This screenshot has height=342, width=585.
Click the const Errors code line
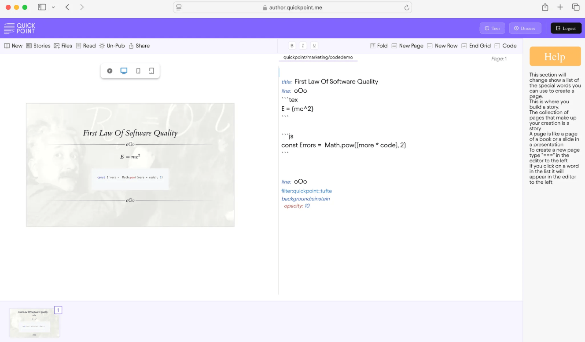click(x=343, y=145)
